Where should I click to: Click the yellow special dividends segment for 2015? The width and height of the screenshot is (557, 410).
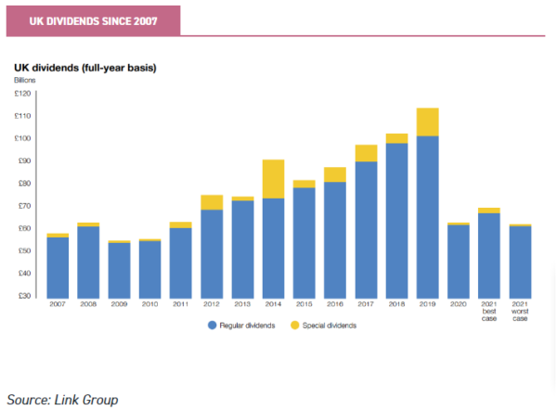(x=304, y=184)
